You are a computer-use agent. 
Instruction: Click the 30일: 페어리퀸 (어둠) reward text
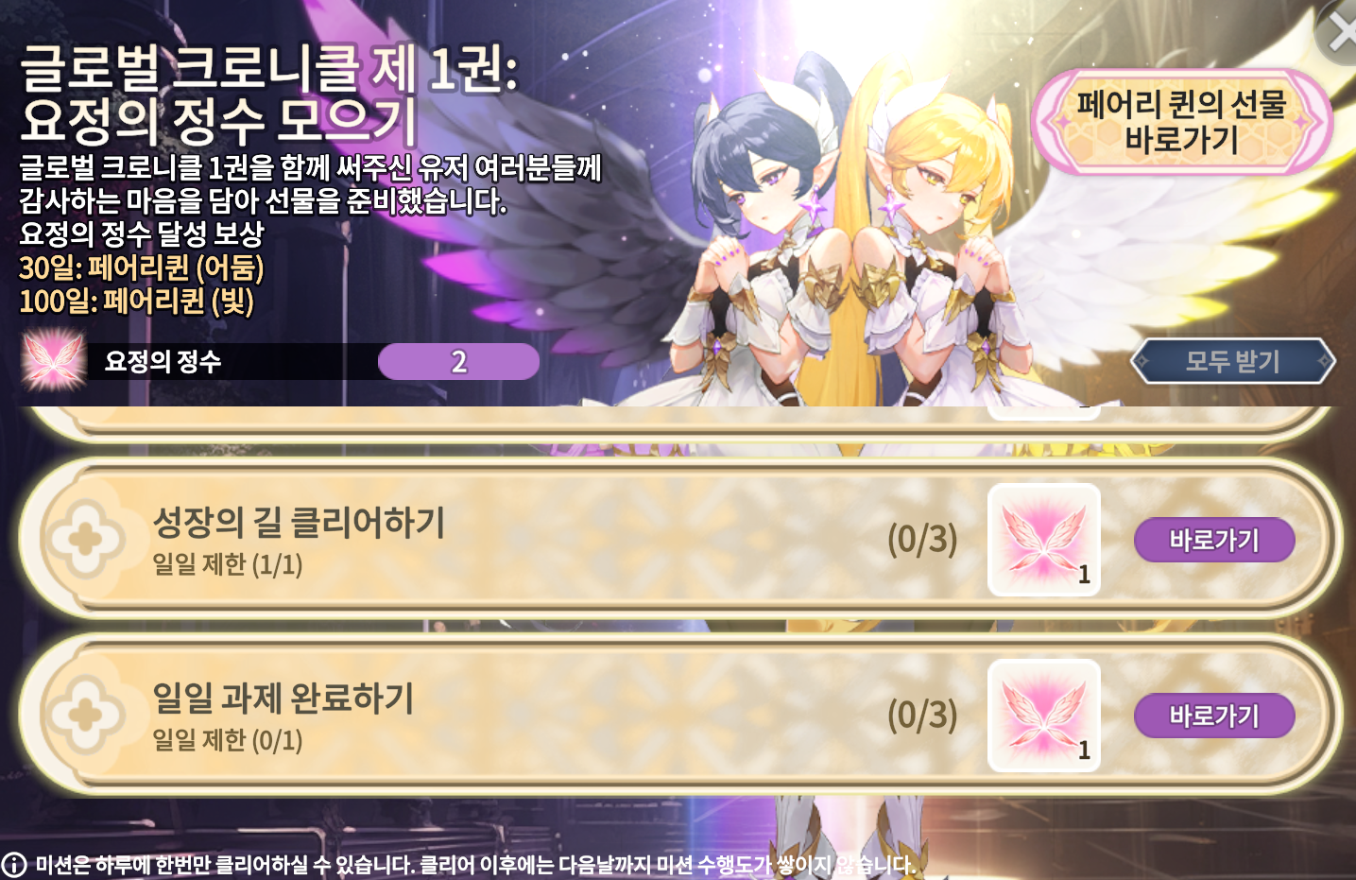click(142, 268)
